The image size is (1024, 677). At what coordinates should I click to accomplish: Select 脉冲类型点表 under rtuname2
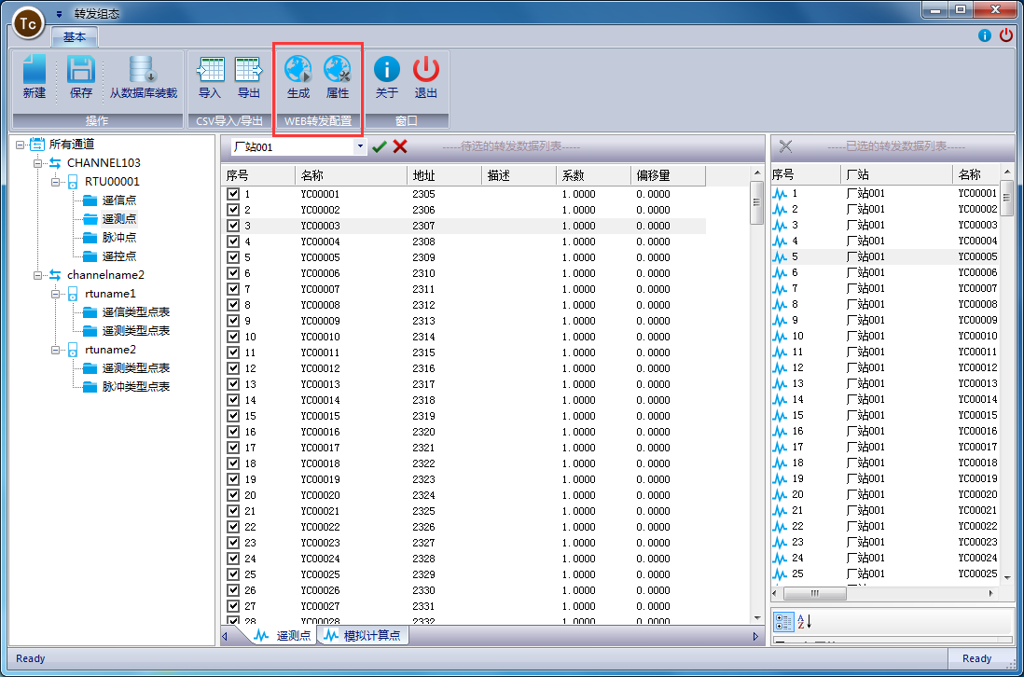[x=136, y=387]
